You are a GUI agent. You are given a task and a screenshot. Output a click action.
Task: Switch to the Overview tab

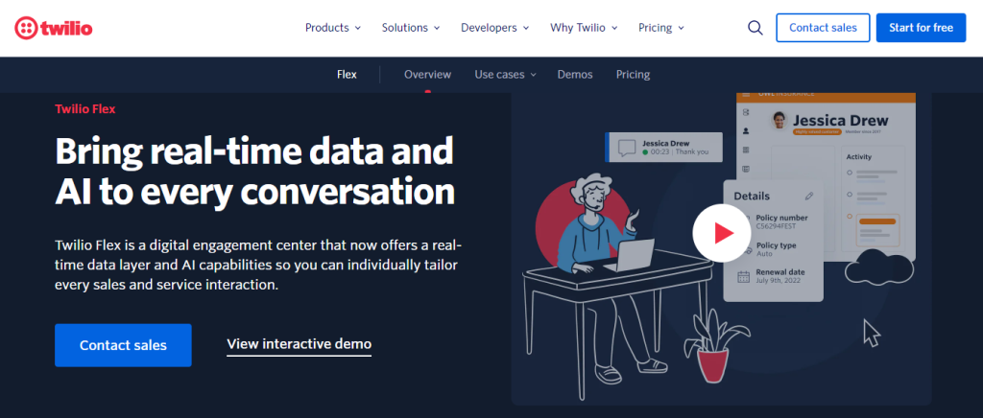(427, 75)
